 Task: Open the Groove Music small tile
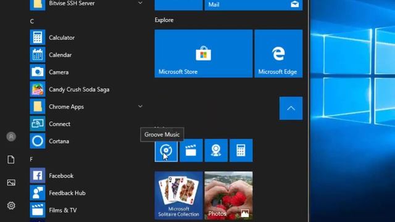(x=166, y=150)
